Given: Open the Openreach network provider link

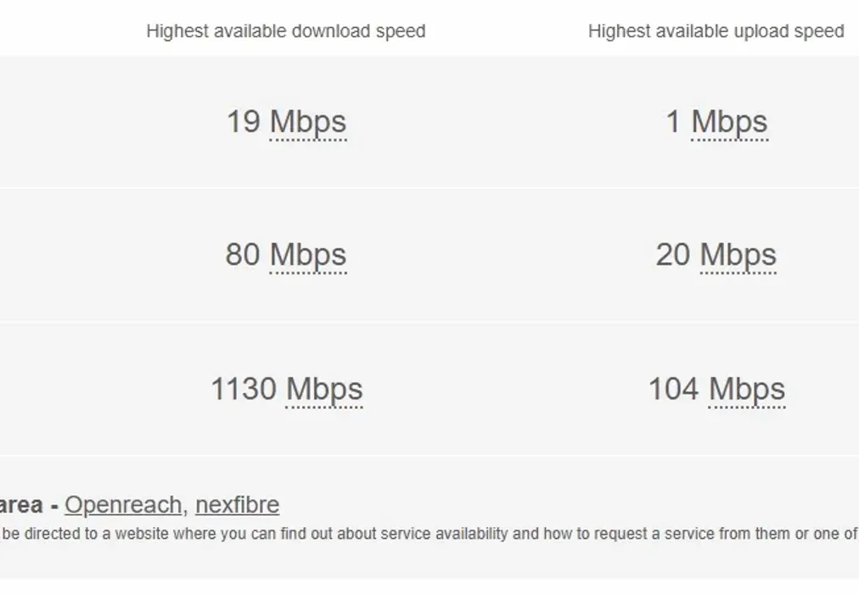Looking at the screenshot, I should (x=123, y=505).
